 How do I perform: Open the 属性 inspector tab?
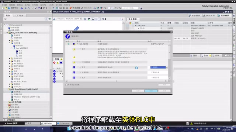tap(194, 55)
